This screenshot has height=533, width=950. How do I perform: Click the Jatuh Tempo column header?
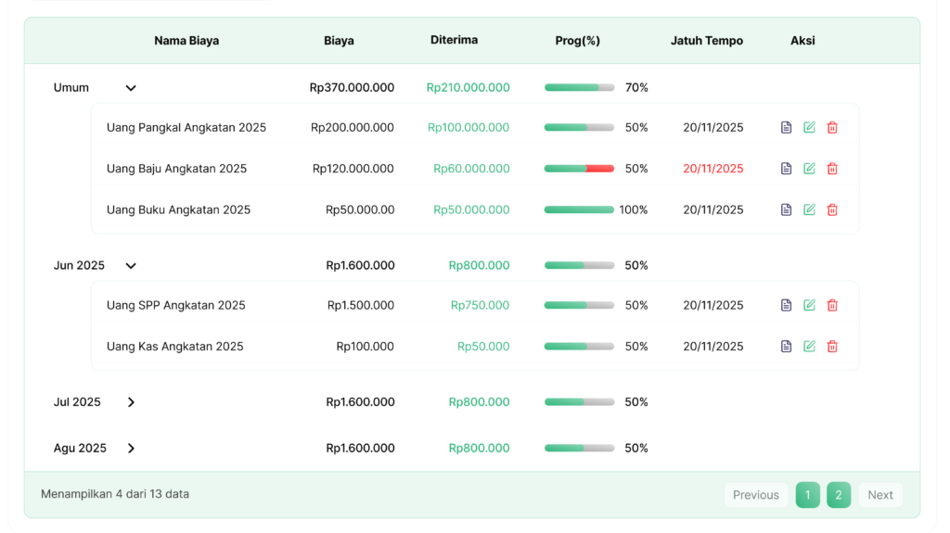point(706,41)
